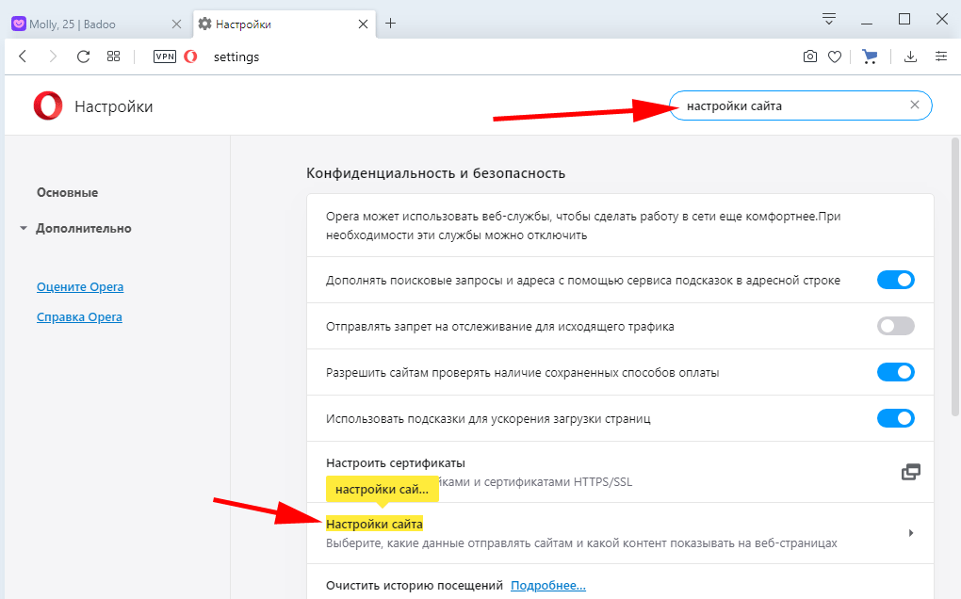Image resolution: width=961 pixels, height=599 pixels.
Task: Open the shopping cart icon
Action: coord(870,57)
